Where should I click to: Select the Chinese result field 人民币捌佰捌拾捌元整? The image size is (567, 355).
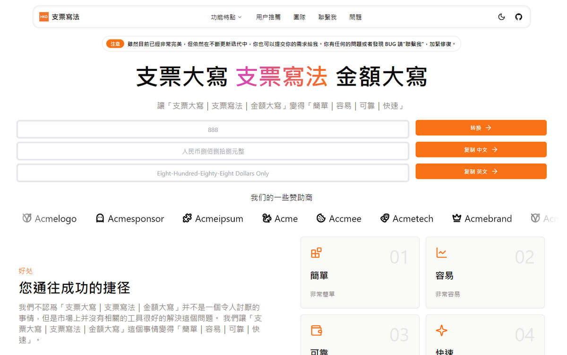click(x=213, y=151)
